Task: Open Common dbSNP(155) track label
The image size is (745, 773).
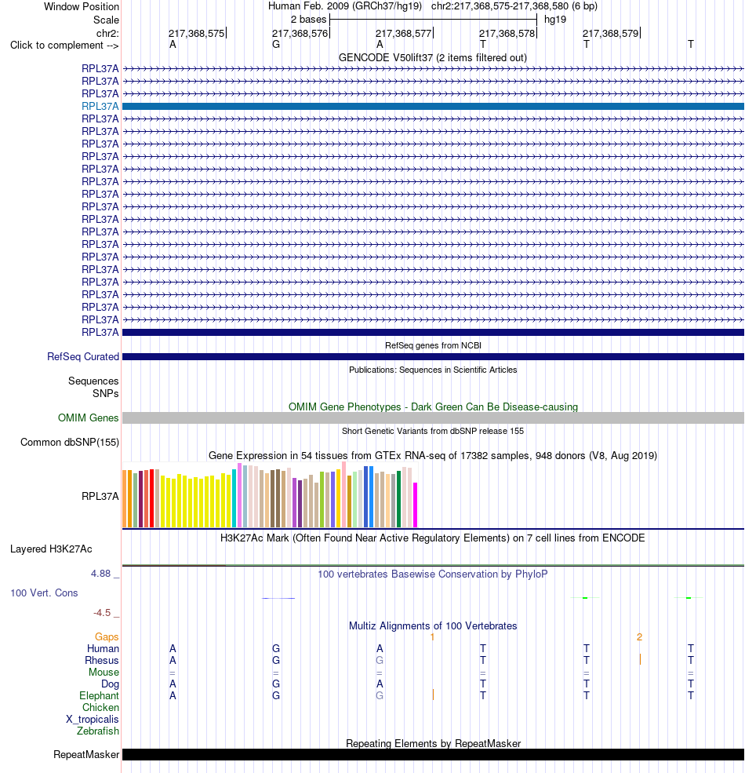Action: coord(70,442)
